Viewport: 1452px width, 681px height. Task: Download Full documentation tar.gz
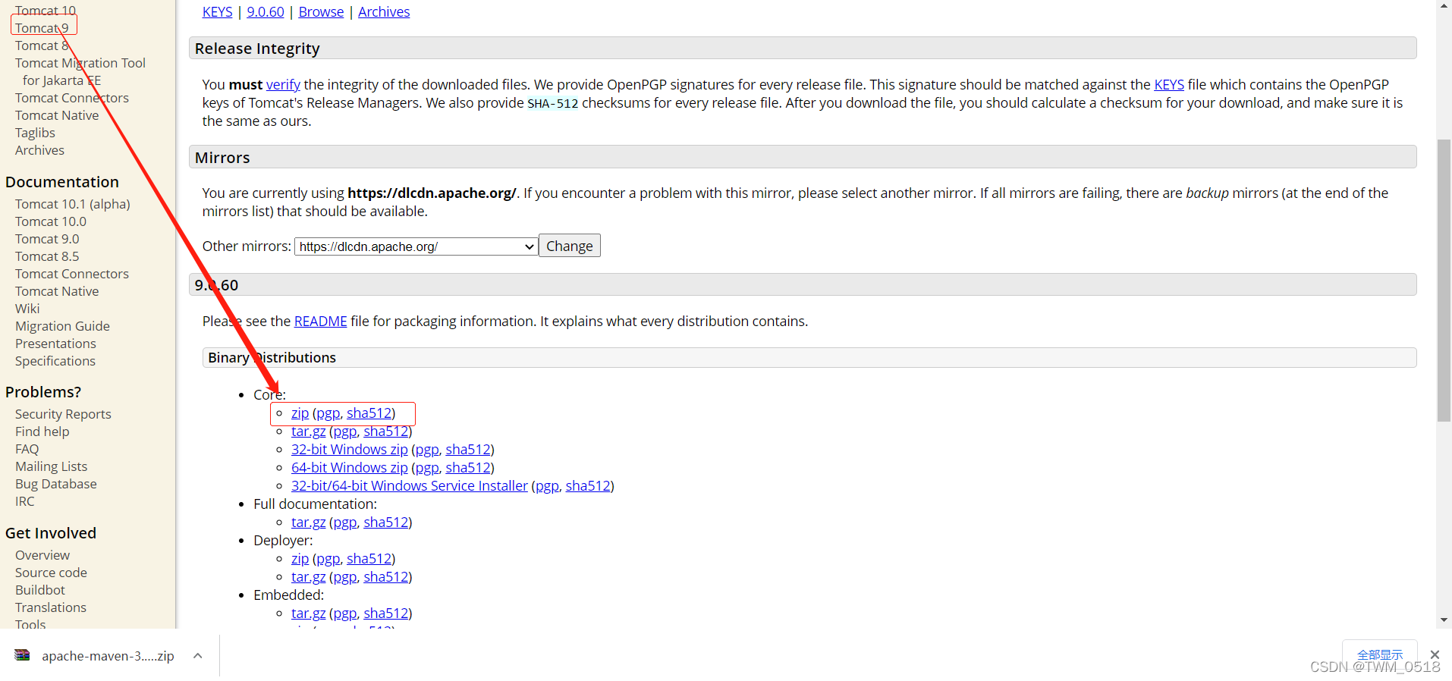308,523
